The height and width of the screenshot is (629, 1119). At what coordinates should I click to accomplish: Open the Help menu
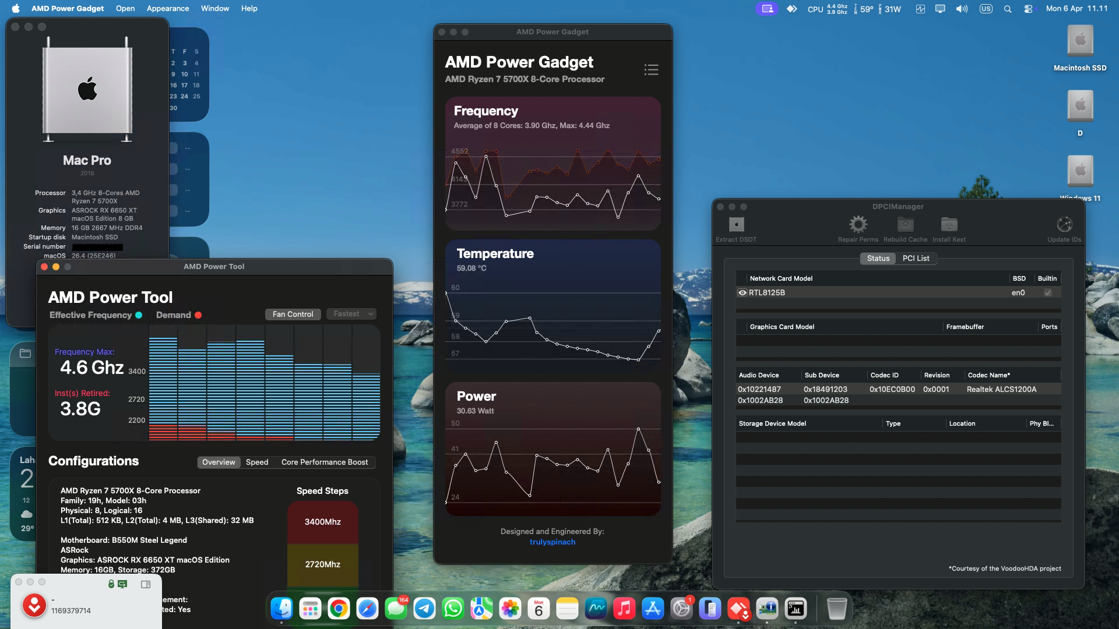point(249,9)
